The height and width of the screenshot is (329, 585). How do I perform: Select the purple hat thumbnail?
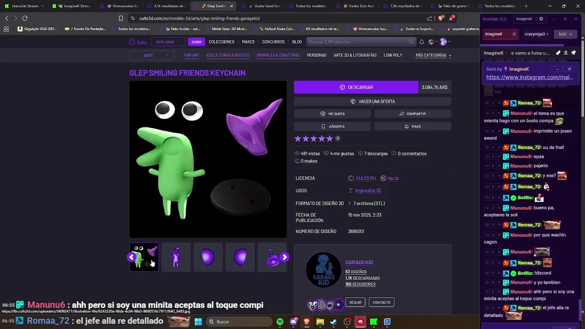tap(272, 257)
